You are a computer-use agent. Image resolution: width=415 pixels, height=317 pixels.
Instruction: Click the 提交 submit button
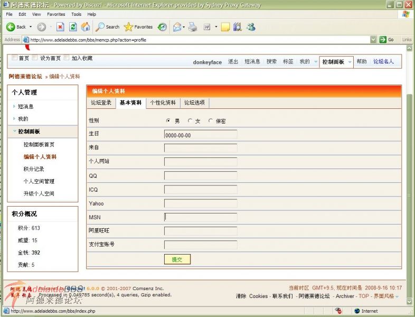click(x=177, y=259)
